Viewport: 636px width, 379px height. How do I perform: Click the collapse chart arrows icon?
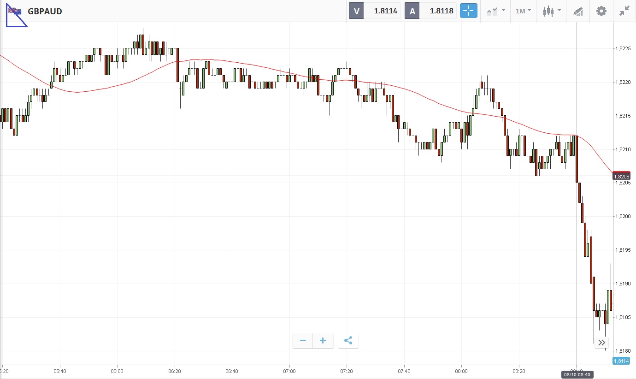[x=624, y=11]
